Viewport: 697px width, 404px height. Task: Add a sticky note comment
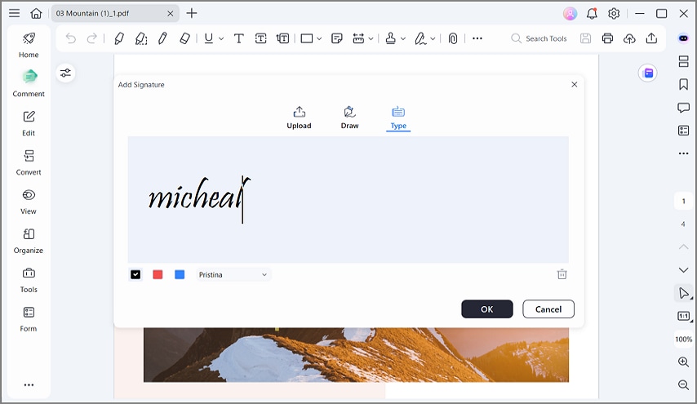pos(337,38)
